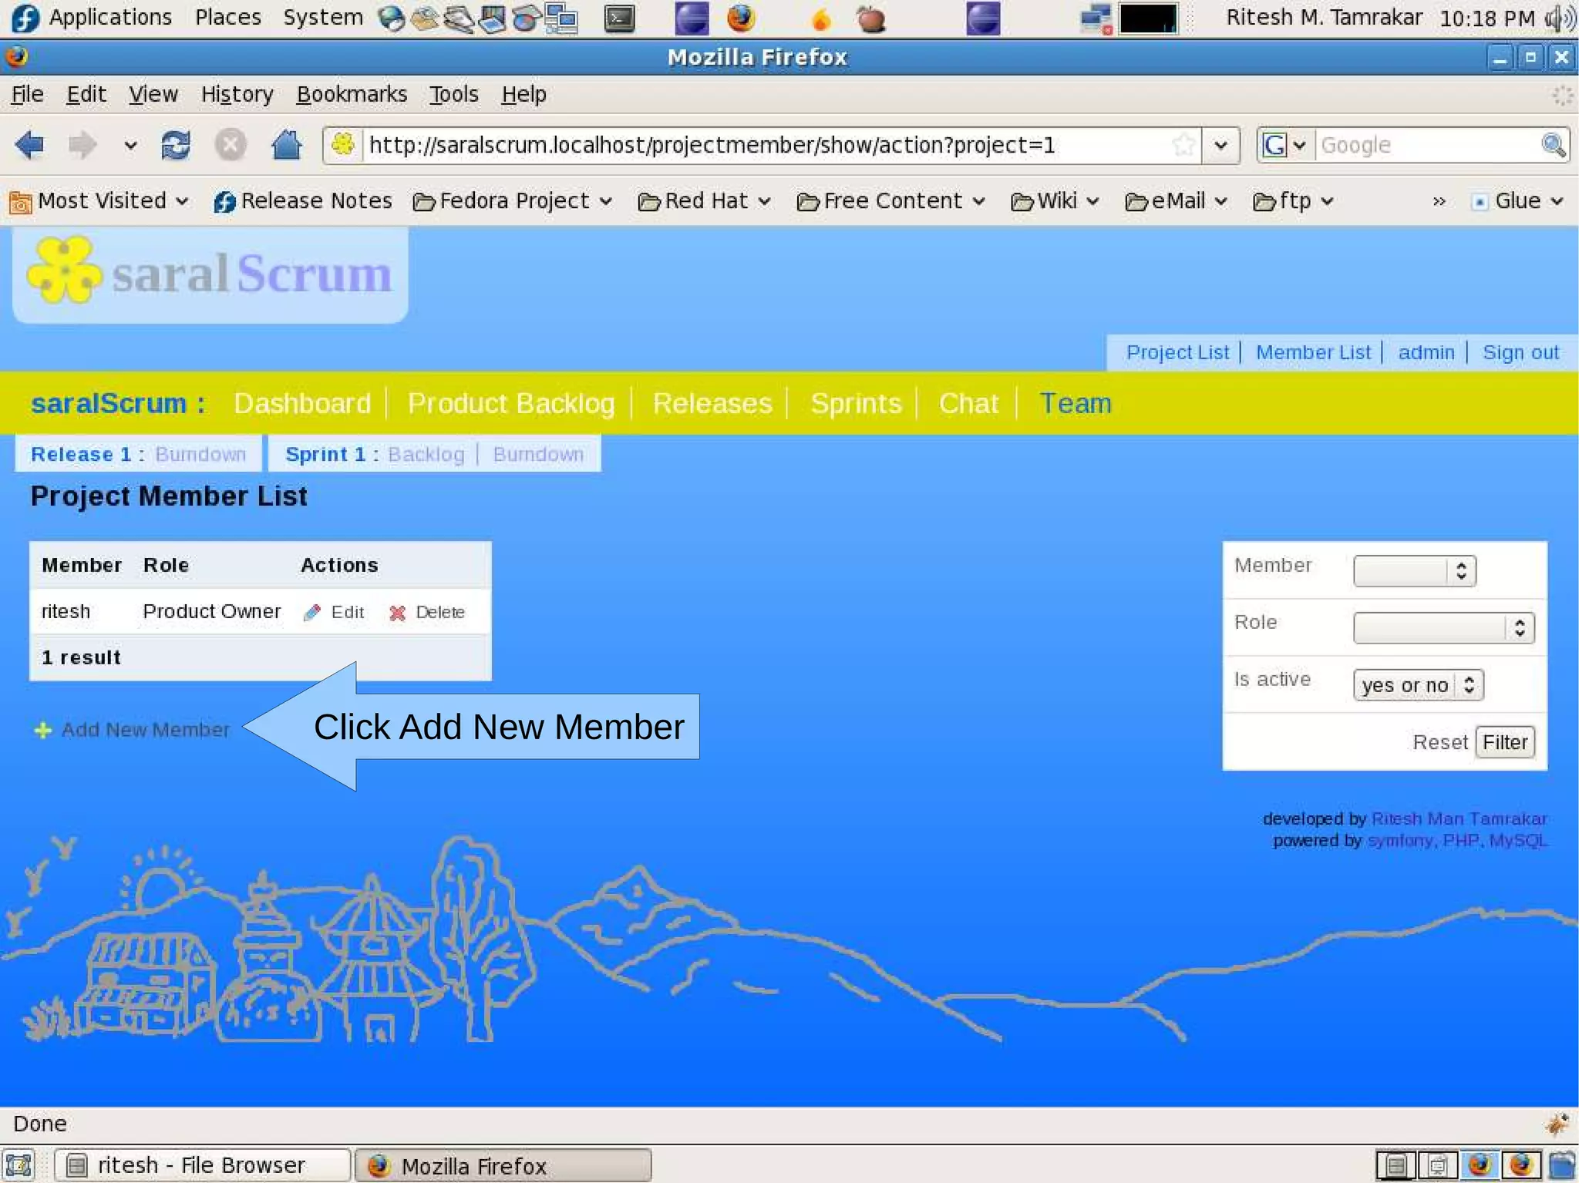Click the apple icon in top panel
Viewport: 1579px width, 1183px height.
871,18
